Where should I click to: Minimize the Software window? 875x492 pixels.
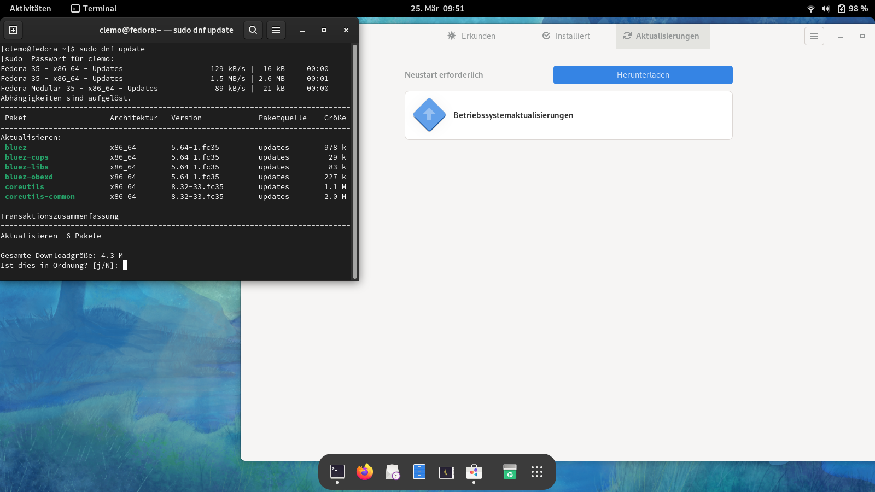(x=841, y=36)
